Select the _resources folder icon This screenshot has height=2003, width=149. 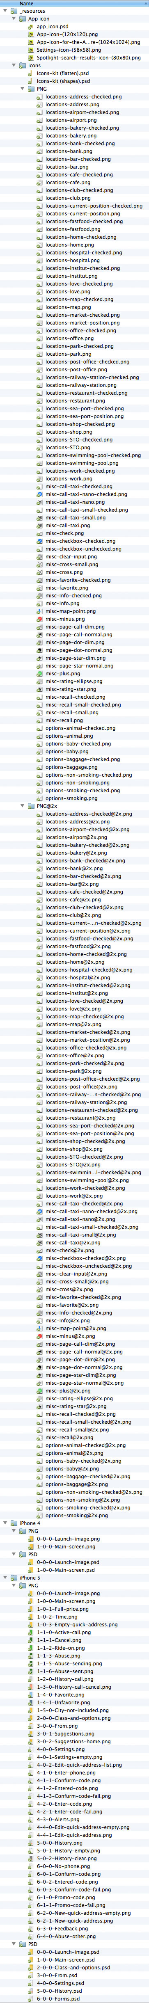pos(14,11)
